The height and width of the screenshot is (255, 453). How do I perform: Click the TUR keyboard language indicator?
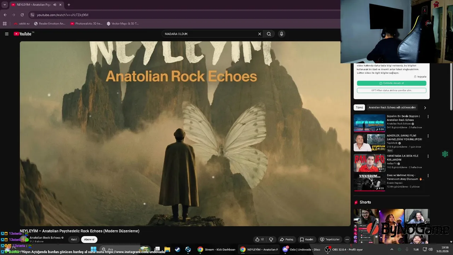click(416, 249)
